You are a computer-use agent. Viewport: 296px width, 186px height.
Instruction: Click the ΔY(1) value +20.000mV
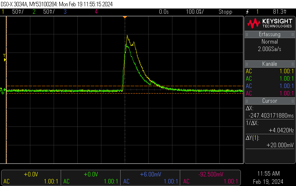[x=280, y=145]
